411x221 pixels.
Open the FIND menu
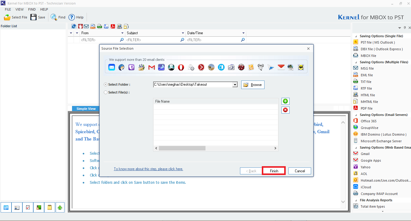pyautogui.click(x=32, y=9)
